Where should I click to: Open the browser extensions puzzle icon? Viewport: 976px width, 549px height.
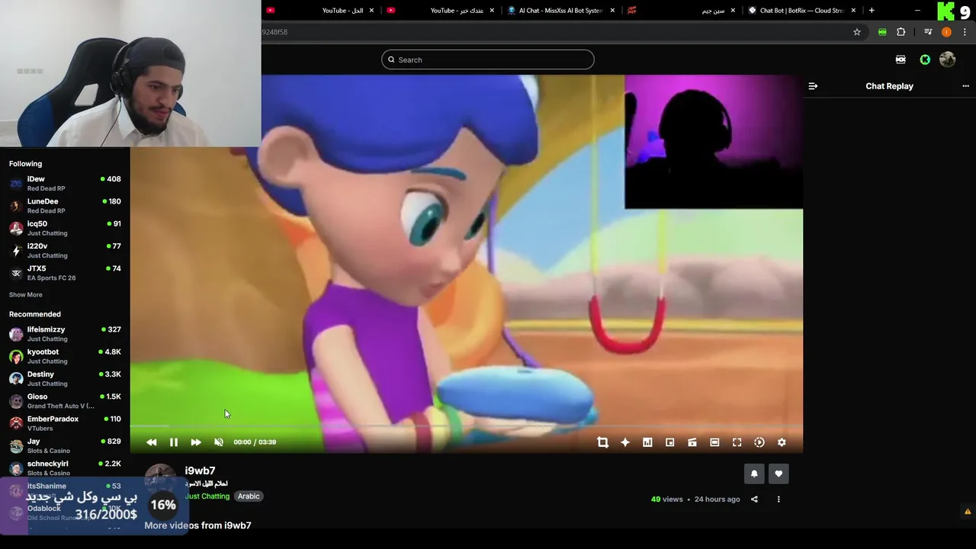(901, 32)
